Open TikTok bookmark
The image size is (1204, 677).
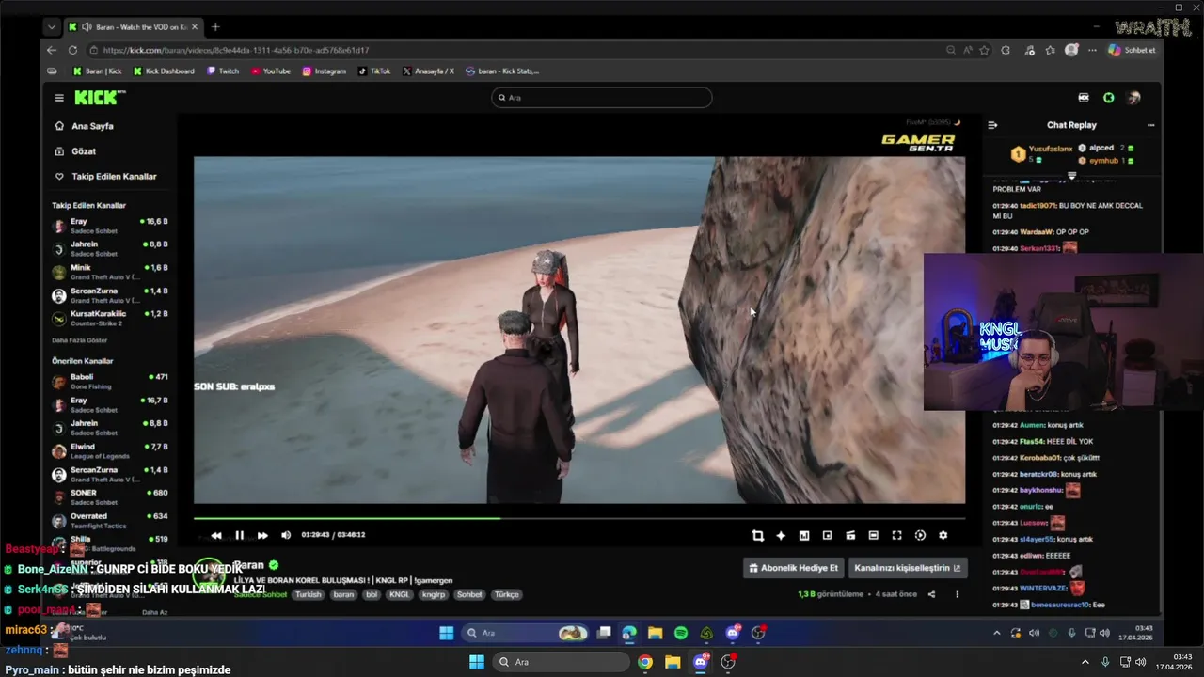point(374,71)
